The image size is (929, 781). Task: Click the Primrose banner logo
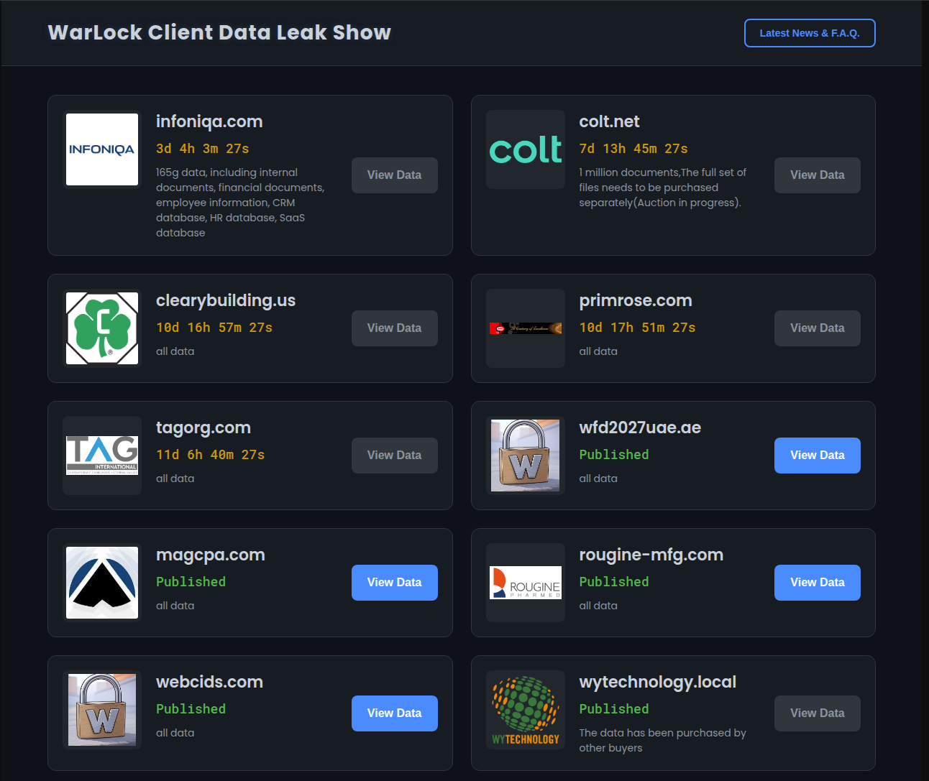pyautogui.click(x=526, y=328)
